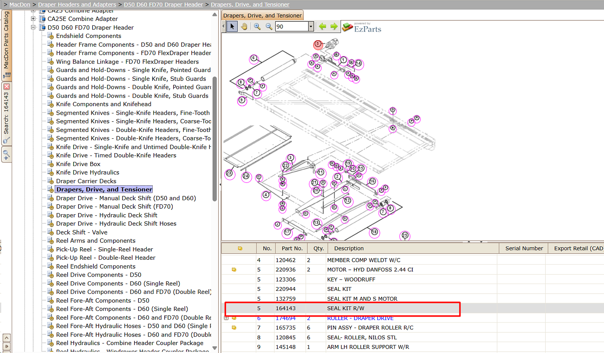This screenshot has width=604, height=353.
Task: Click callout 16 on the diagram
Action: (372, 182)
